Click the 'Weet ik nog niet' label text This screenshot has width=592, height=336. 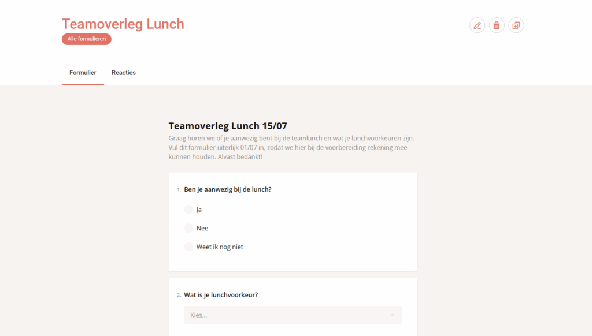click(x=220, y=247)
